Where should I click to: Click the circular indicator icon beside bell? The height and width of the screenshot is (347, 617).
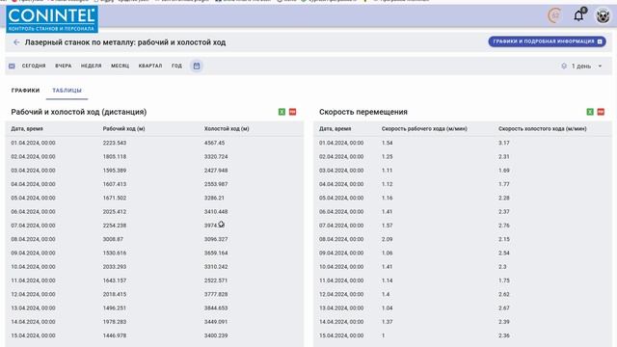pyautogui.click(x=555, y=15)
